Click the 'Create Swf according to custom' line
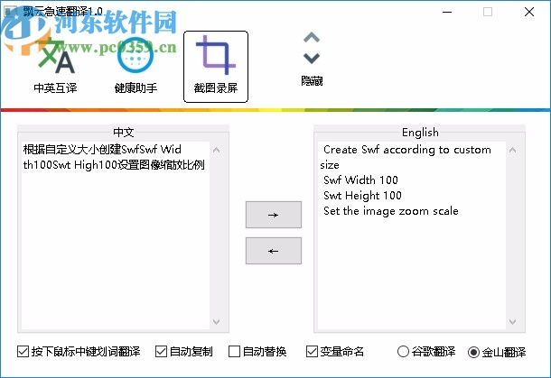This screenshot has width=551, height=378. (x=406, y=150)
